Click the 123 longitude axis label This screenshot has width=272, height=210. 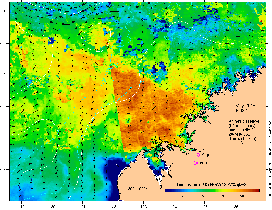click(x=143, y=207)
